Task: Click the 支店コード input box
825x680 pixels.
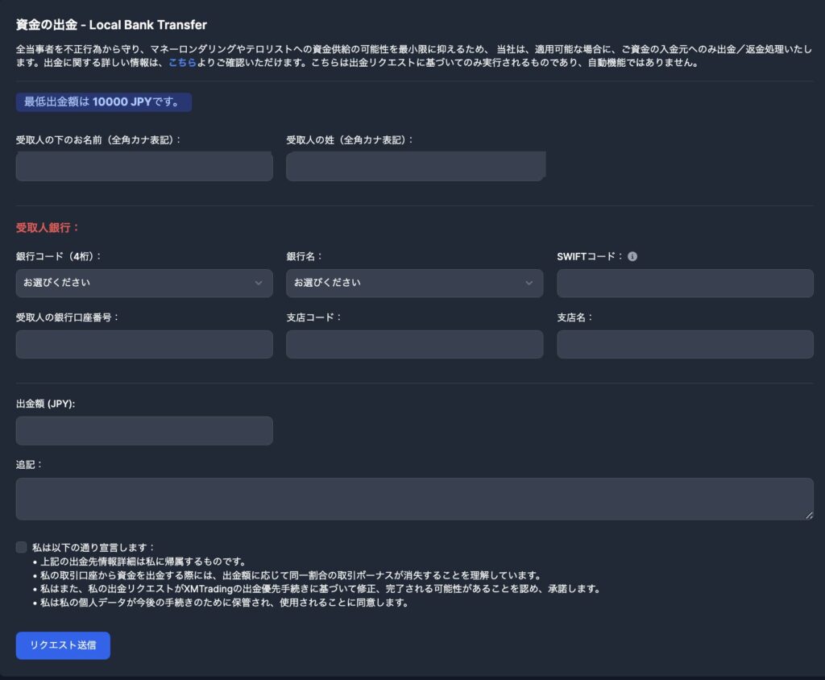Action: 414,344
